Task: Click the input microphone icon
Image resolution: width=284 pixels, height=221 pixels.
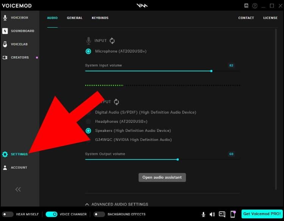Action: tap(89, 41)
